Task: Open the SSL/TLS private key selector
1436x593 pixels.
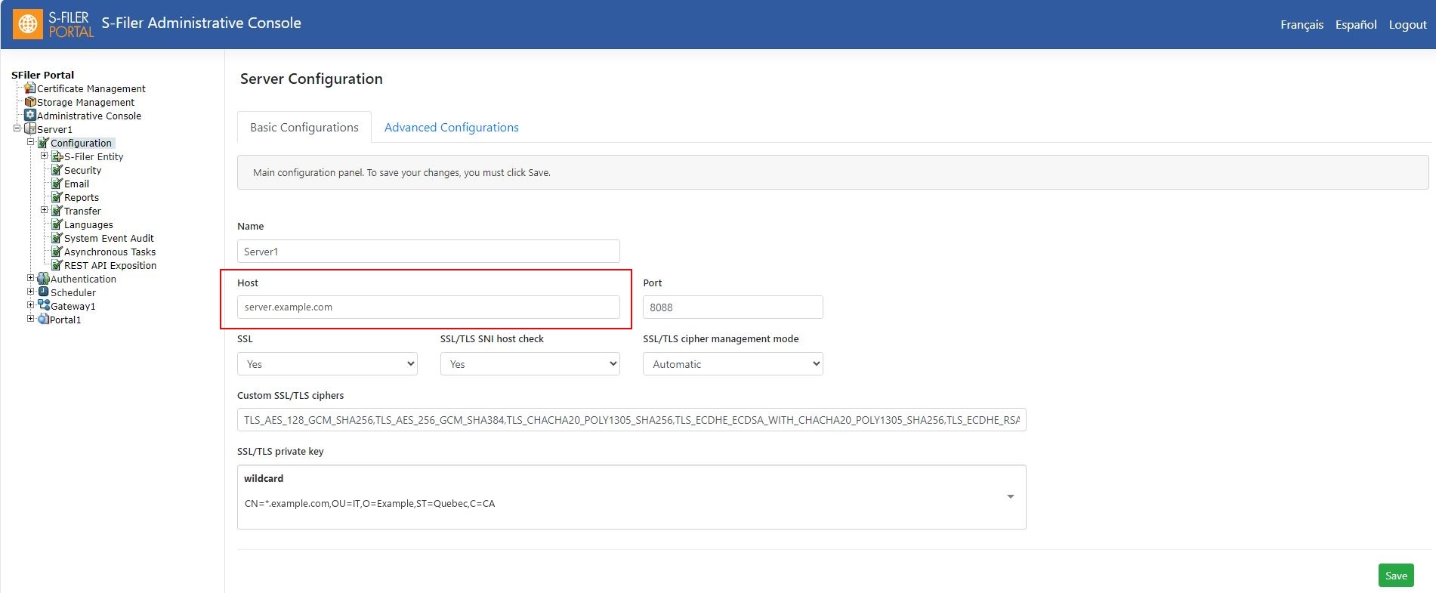Action: click(632, 497)
